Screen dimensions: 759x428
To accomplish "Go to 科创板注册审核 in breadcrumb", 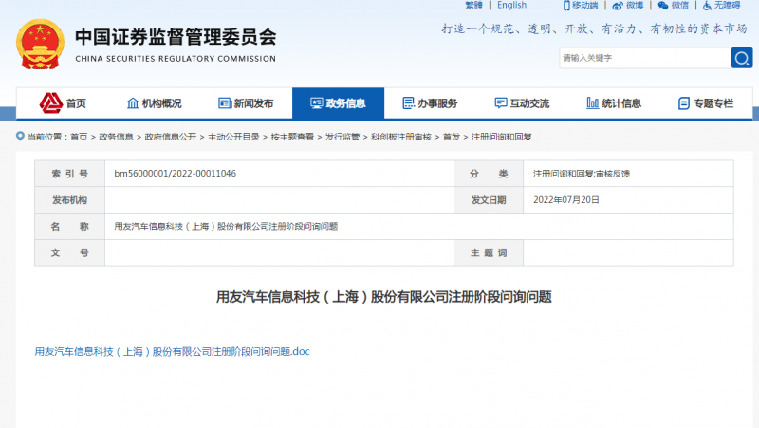I will 401,137.
